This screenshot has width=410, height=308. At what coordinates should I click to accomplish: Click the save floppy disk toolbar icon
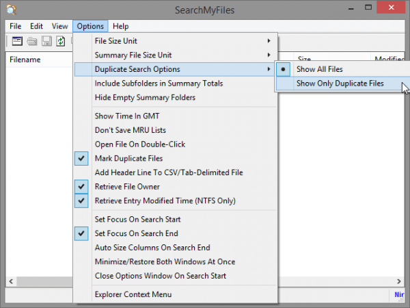pyautogui.click(x=46, y=41)
